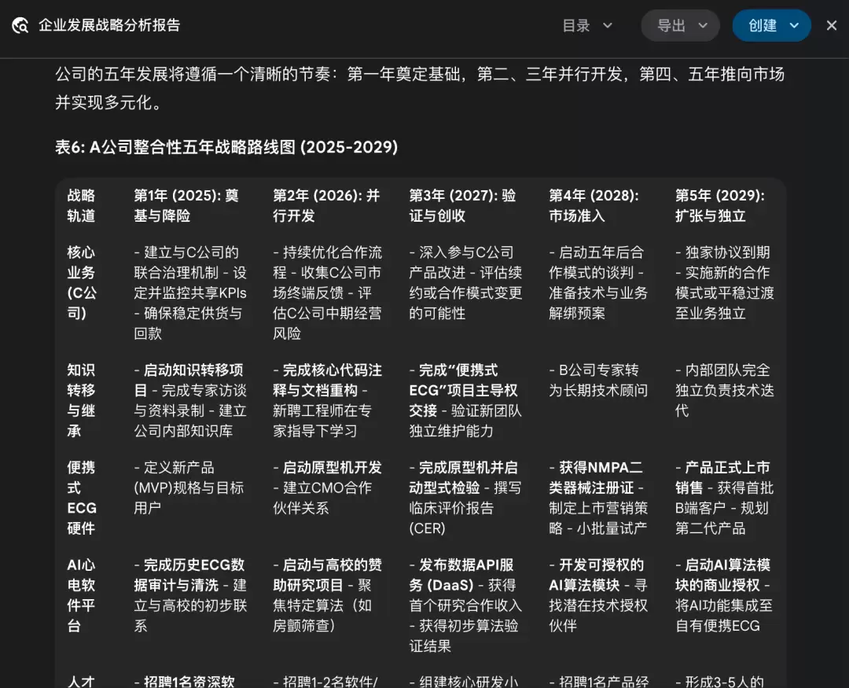Click the cell 完成历史ECG数据审计与清洗
The image size is (849, 688).
pos(190,595)
